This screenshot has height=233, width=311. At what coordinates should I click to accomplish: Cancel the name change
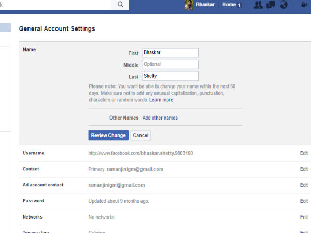pyautogui.click(x=140, y=135)
